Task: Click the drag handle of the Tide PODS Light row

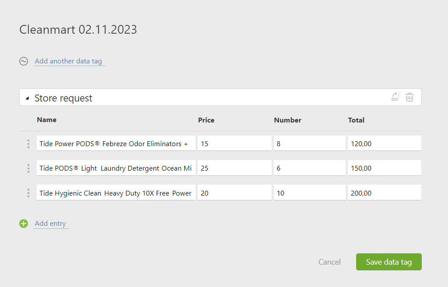Action: tap(28, 168)
